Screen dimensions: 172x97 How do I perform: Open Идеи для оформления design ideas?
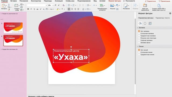pos(145,5)
